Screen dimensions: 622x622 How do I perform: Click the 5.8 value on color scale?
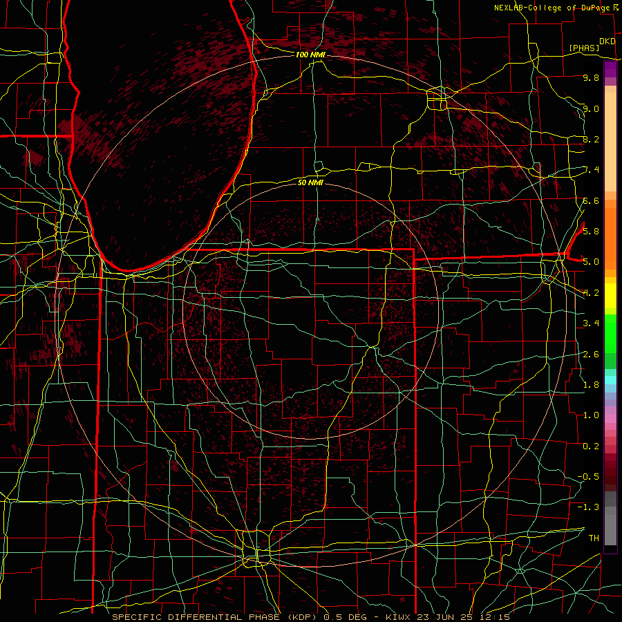(x=591, y=231)
